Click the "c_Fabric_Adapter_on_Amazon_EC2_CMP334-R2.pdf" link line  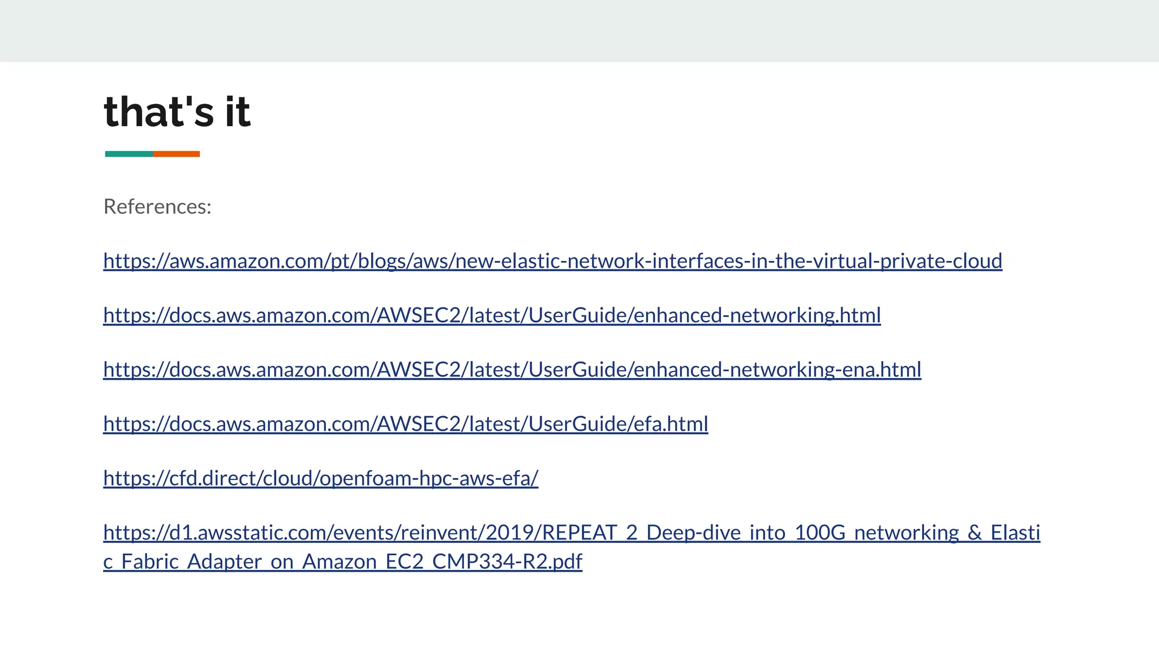(342, 561)
